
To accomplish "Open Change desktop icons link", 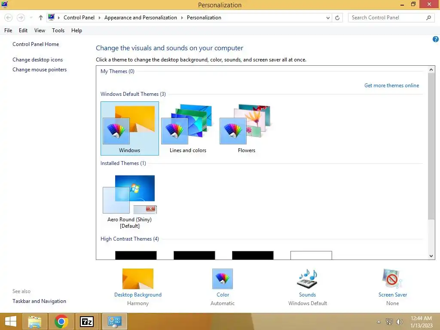I will pos(38,59).
